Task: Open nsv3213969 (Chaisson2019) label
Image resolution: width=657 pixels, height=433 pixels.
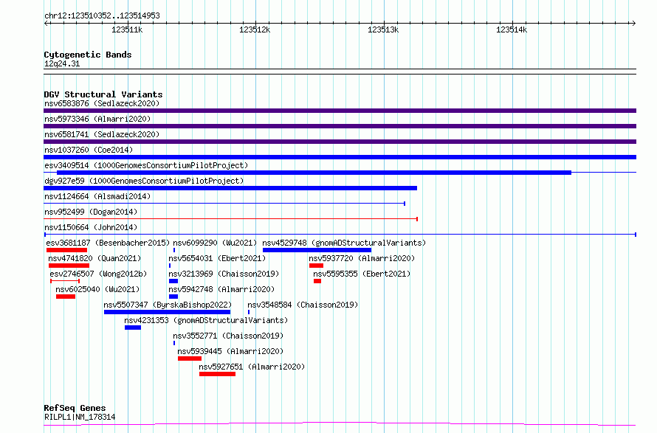Action: (224, 274)
